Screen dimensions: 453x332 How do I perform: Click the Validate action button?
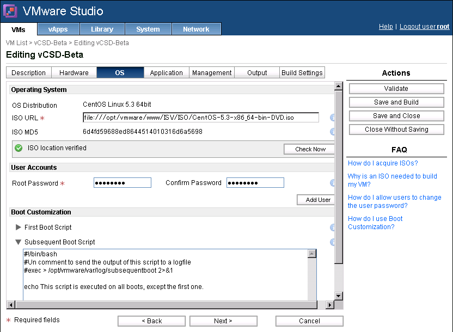(396, 89)
